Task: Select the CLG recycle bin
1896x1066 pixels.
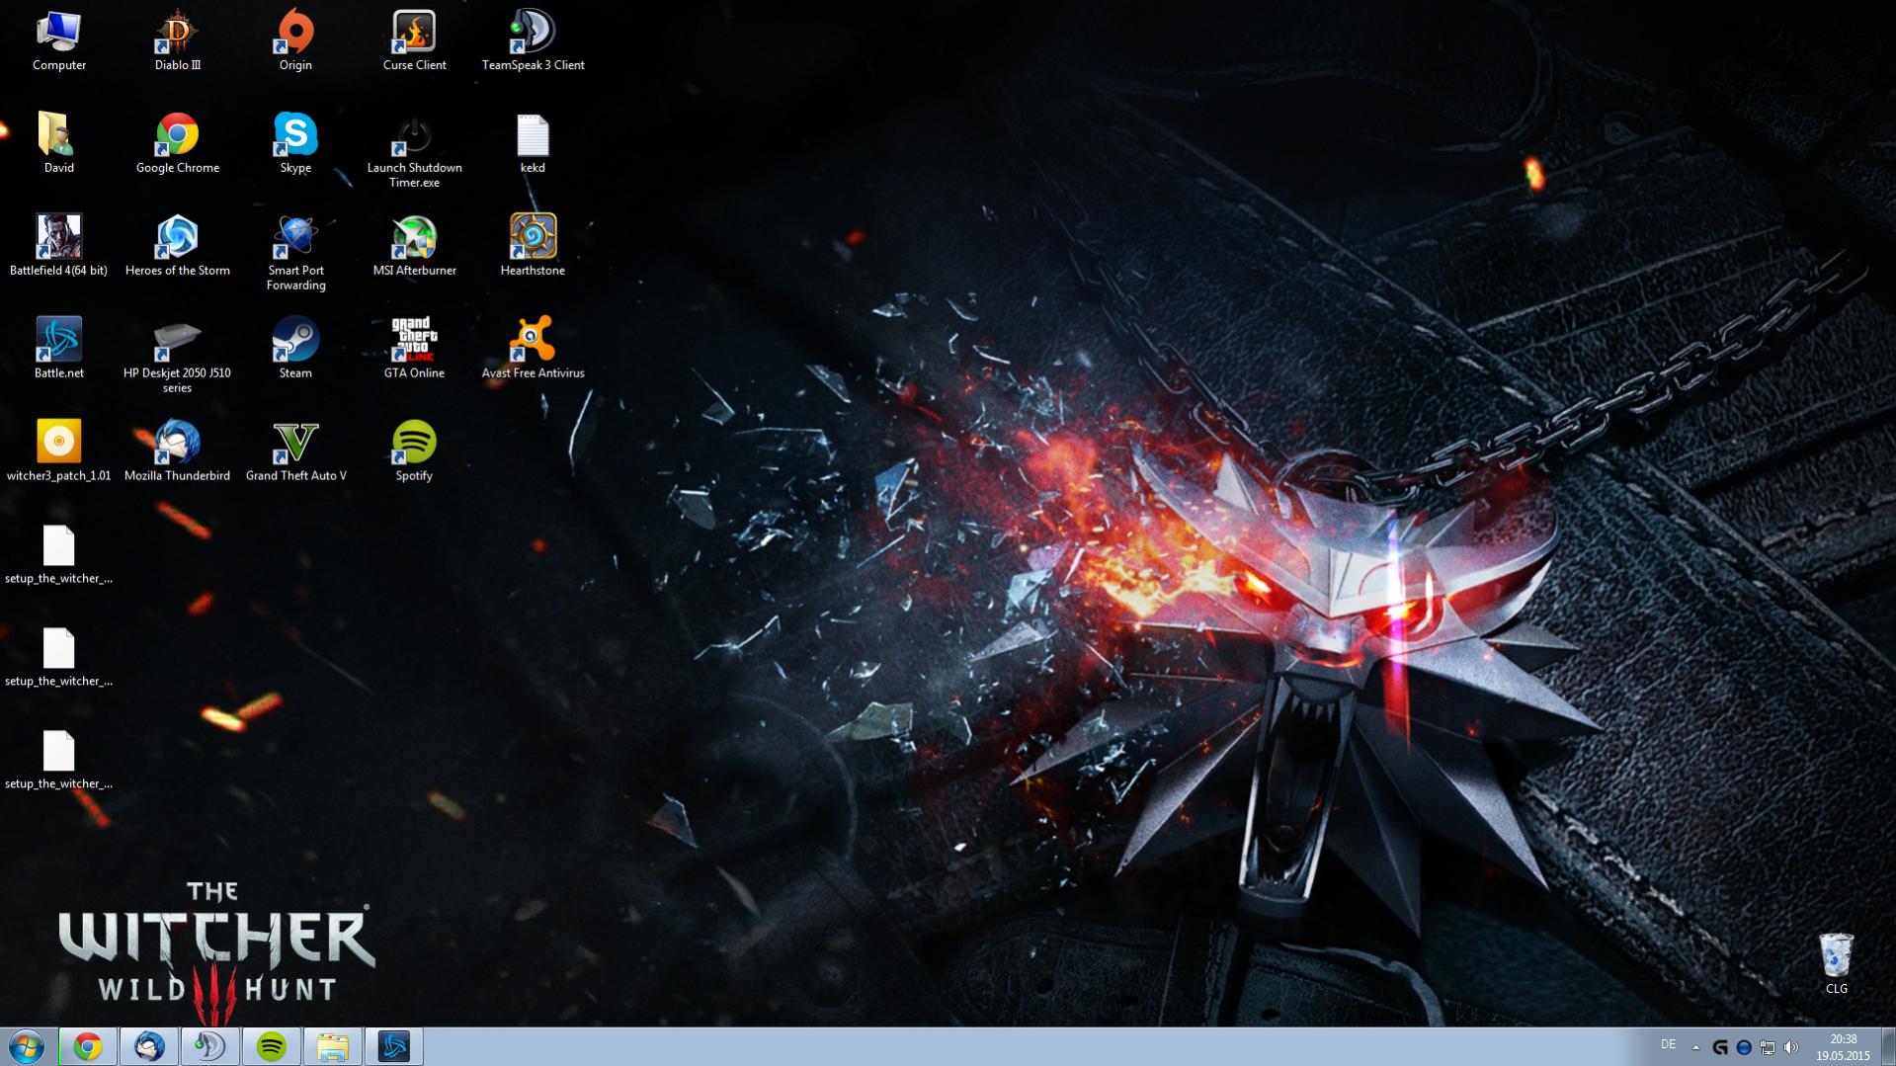Action: coord(1836,958)
